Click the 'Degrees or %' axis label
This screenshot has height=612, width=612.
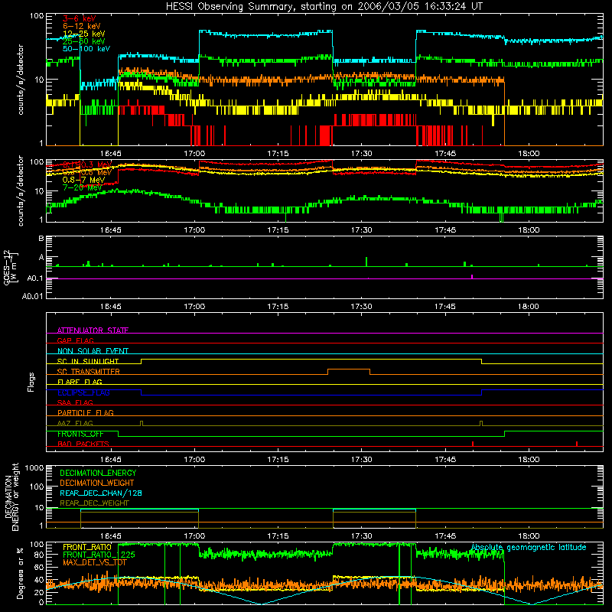pos(20,573)
